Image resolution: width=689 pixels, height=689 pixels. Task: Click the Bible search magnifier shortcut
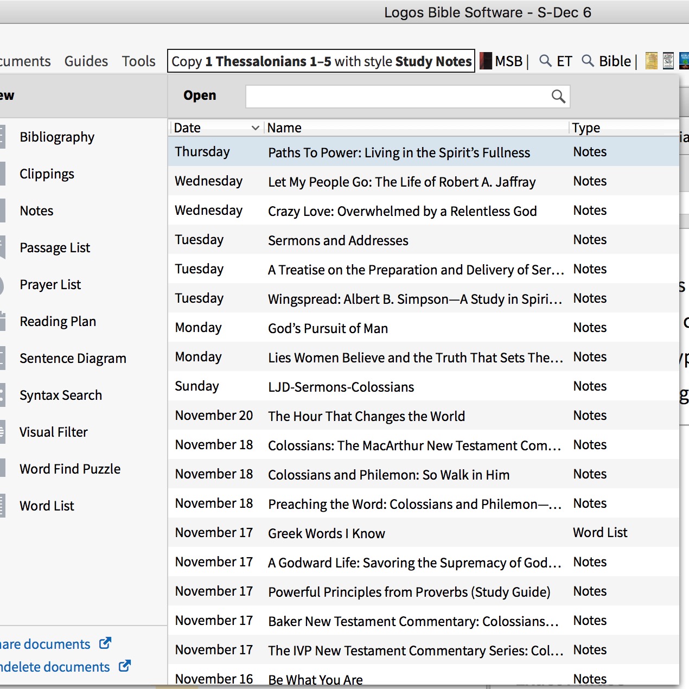588,61
